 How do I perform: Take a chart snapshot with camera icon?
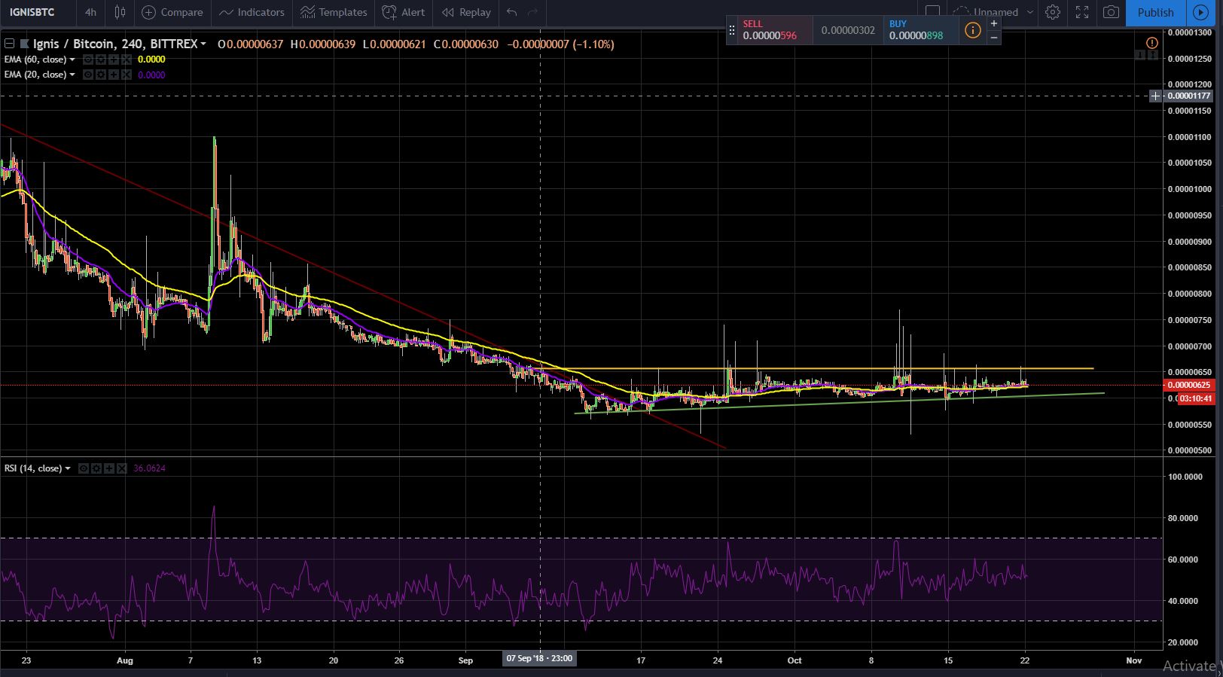pos(1111,12)
